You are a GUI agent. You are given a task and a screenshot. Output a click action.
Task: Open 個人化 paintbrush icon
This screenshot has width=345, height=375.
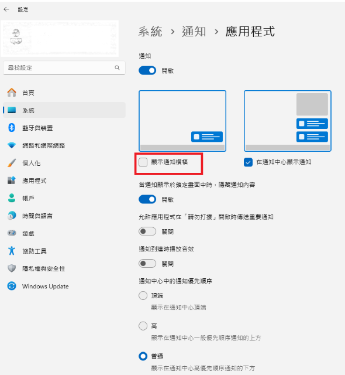click(x=12, y=163)
